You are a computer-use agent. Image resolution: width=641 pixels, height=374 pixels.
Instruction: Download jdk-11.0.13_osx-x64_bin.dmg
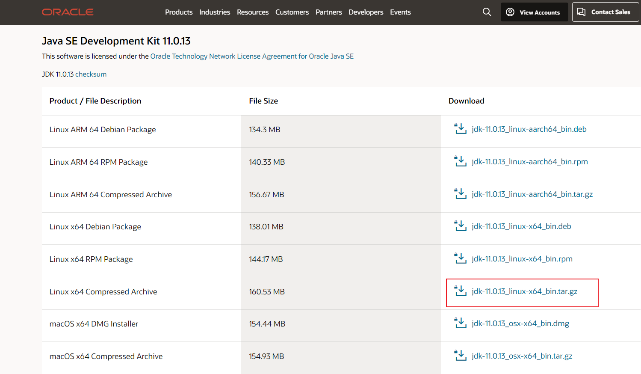pyautogui.click(x=520, y=323)
